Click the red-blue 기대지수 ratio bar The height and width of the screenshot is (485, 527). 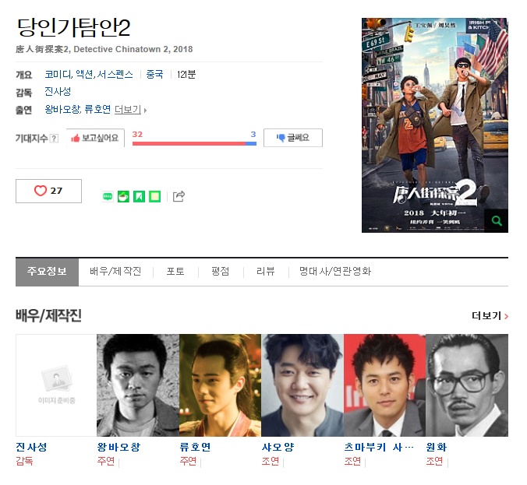click(194, 144)
